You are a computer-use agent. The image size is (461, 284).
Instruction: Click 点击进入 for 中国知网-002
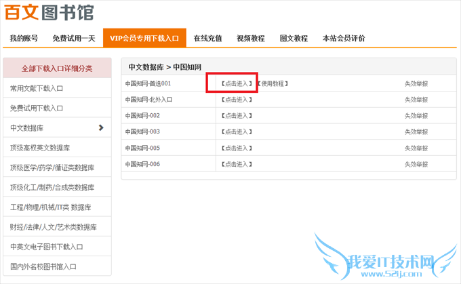pyautogui.click(x=237, y=115)
